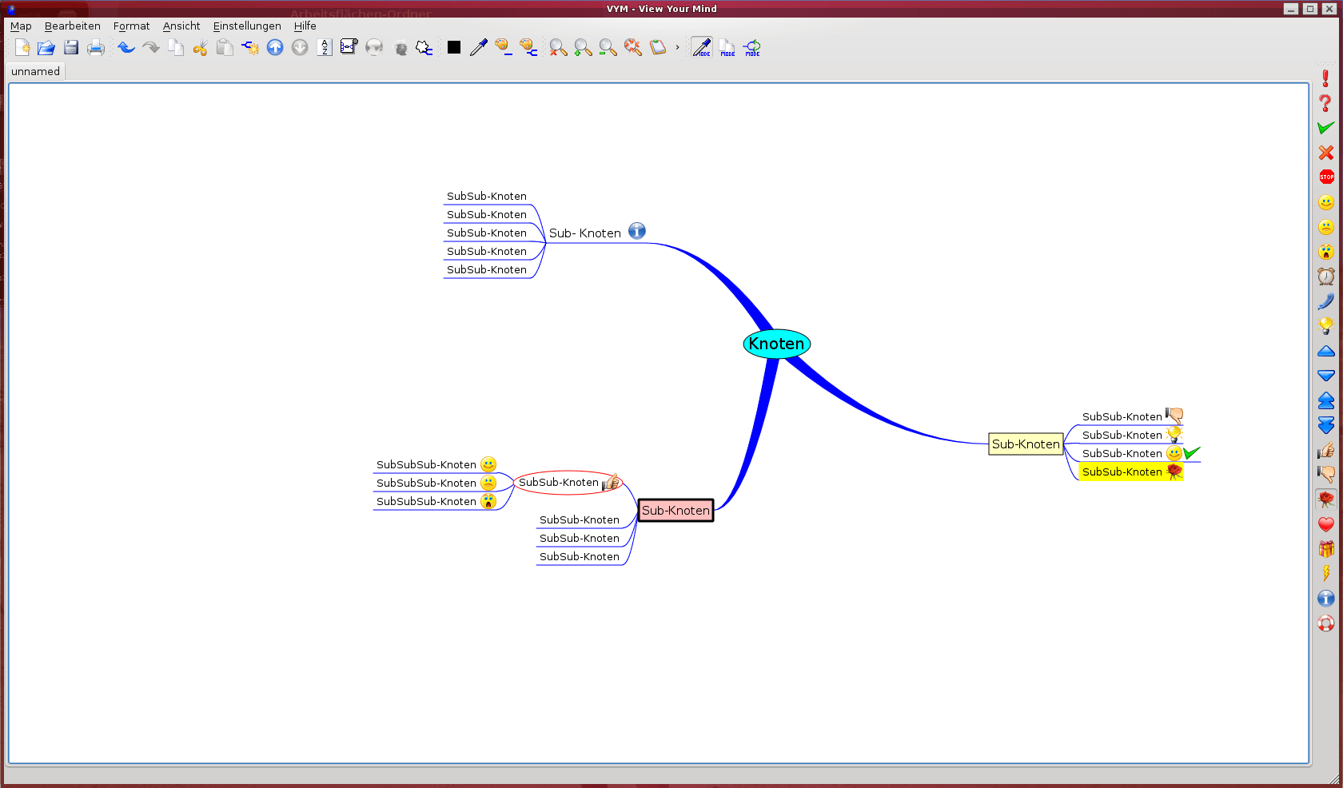Select the yellow highlighted SubSub-Knoten branch
The width and height of the screenshot is (1343, 788).
coord(1122,472)
